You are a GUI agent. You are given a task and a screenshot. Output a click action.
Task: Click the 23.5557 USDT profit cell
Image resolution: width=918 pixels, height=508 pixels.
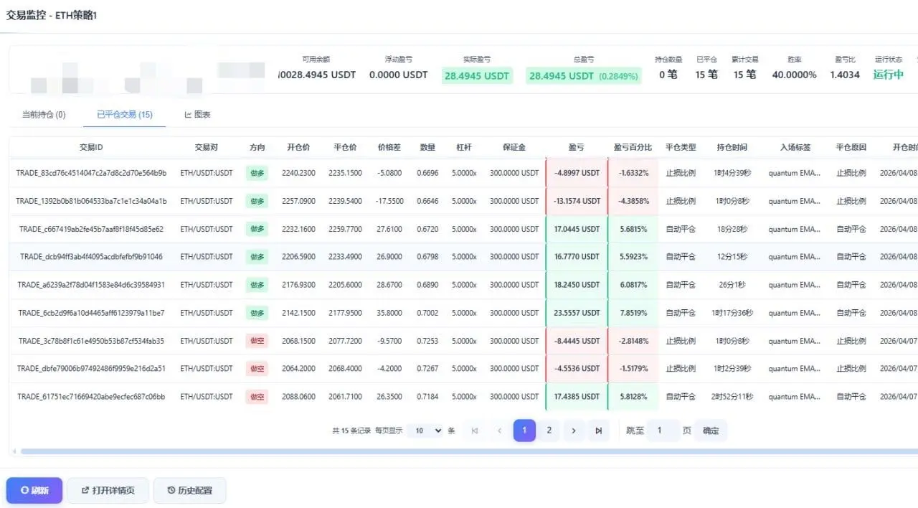point(577,313)
